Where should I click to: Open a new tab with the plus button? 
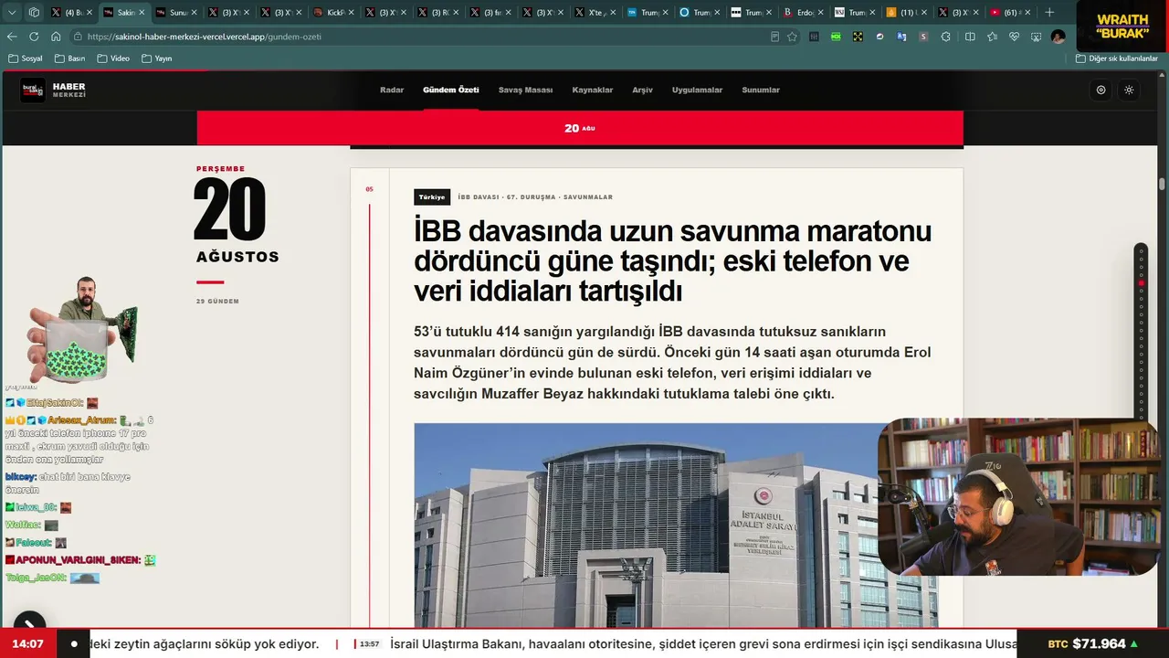point(1049,13)
